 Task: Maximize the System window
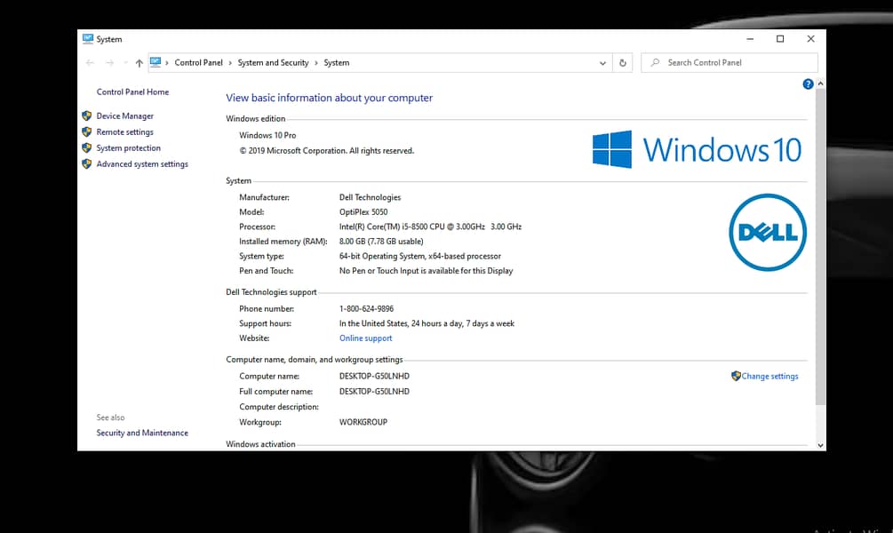tap(780, 39)
